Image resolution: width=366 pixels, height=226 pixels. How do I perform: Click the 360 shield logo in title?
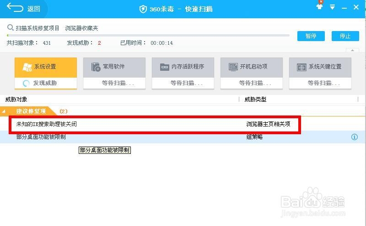[143, 9]
